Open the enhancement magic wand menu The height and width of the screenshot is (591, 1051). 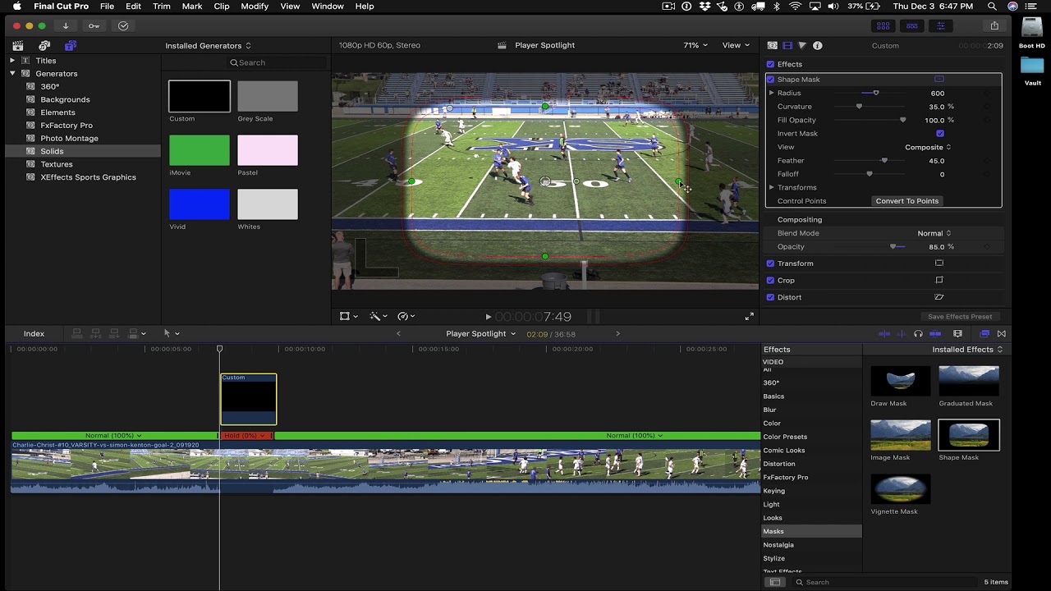(379, 316)
